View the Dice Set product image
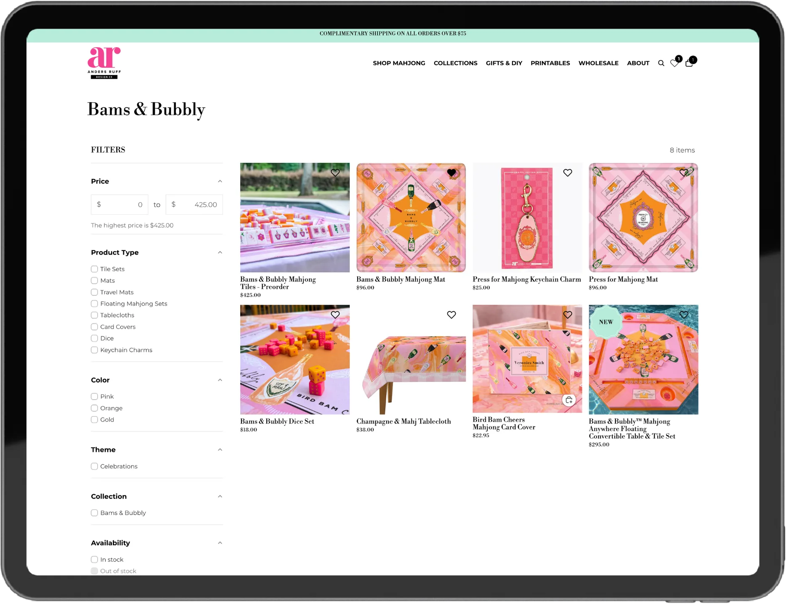This screenshot has width=786, height=604. (295, 360)
